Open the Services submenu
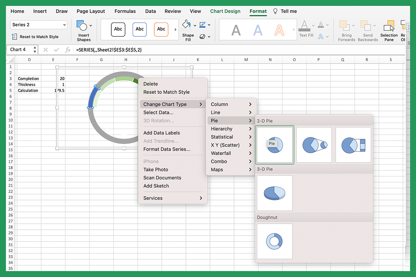416x277 pixels. (x=173, y=198)
